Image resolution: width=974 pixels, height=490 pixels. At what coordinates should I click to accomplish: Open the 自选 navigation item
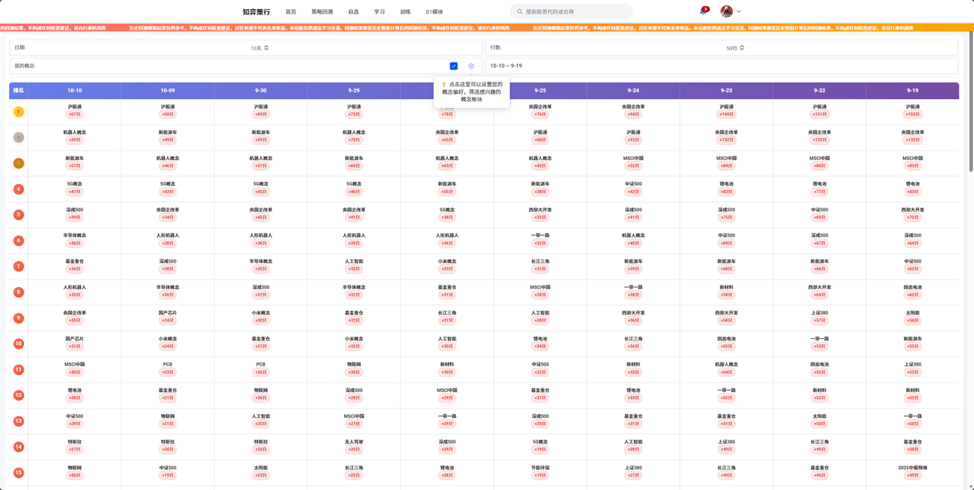[x=353, y=12]
